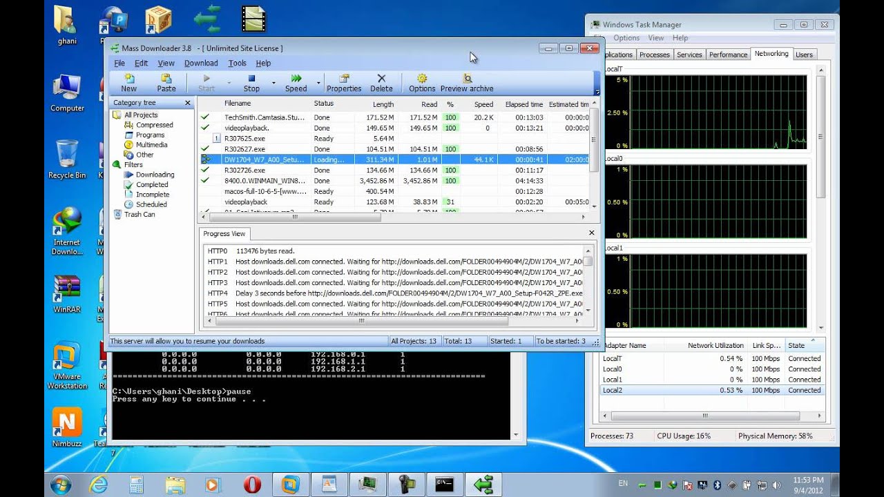The height and width of the screenshot is (497, 884).
Task: Click the Mass Downloader taskbar icon
Action: (x=483, y=485)
